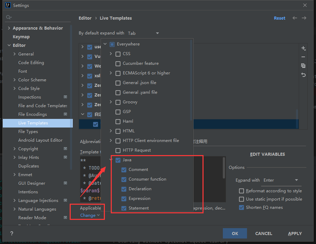316x244 pixels.
Task: Toggle Shorten FQ names checkbox
Action: [x=241, y=207]
